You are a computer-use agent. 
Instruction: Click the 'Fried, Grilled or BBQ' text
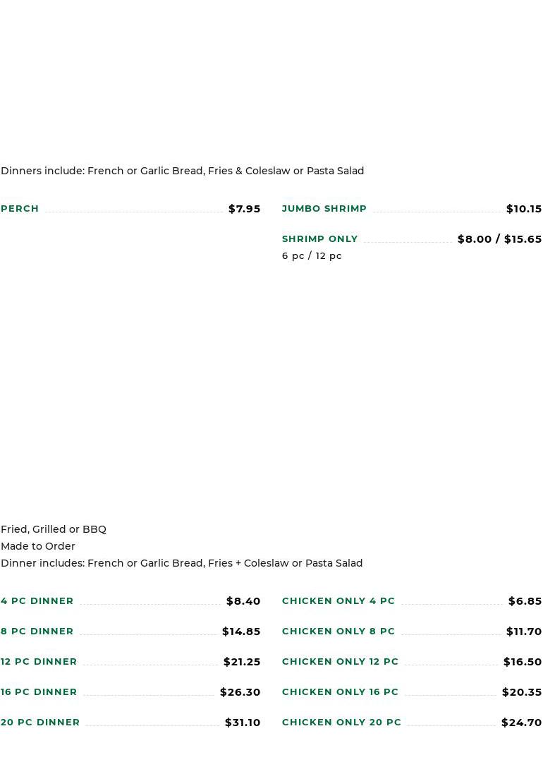(54, 529)
